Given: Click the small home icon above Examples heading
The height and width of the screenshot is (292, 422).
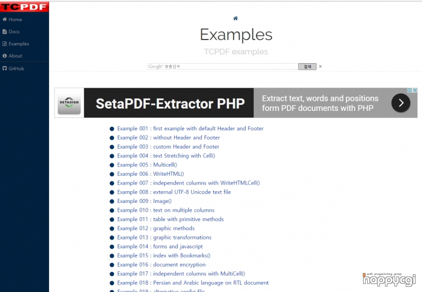Looking at the screenshot, I should [235, 18].
